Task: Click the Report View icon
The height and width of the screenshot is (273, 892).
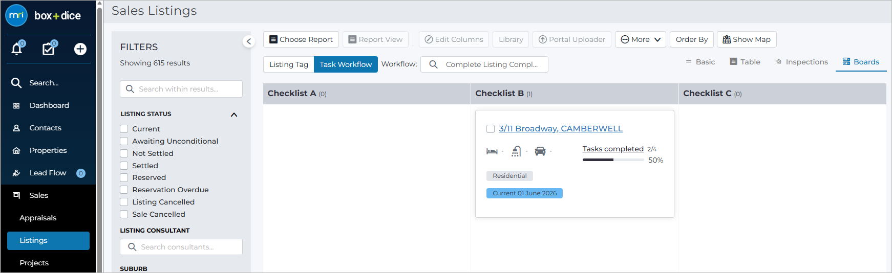Action: coord(352,39)
